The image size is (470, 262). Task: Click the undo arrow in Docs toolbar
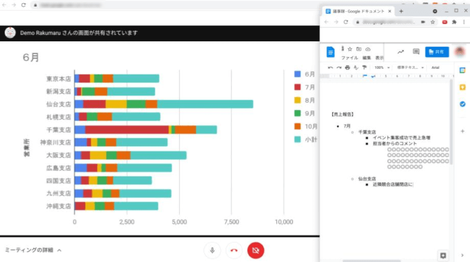[330, 68]
